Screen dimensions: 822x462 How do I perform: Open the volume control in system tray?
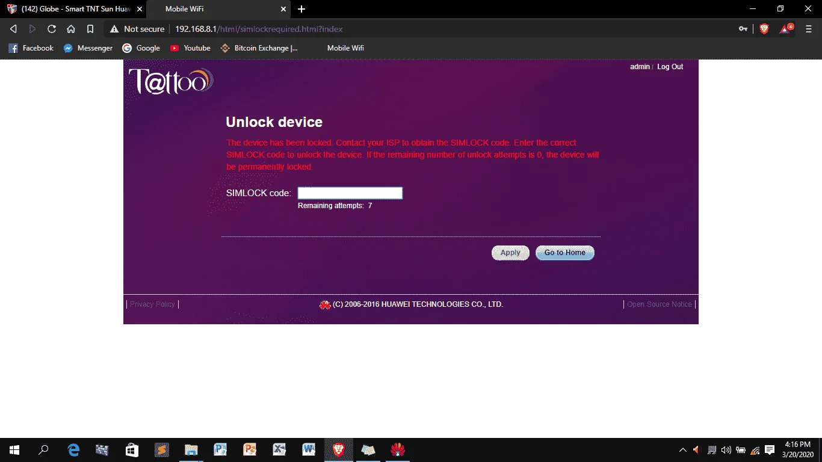click(726, 450)
